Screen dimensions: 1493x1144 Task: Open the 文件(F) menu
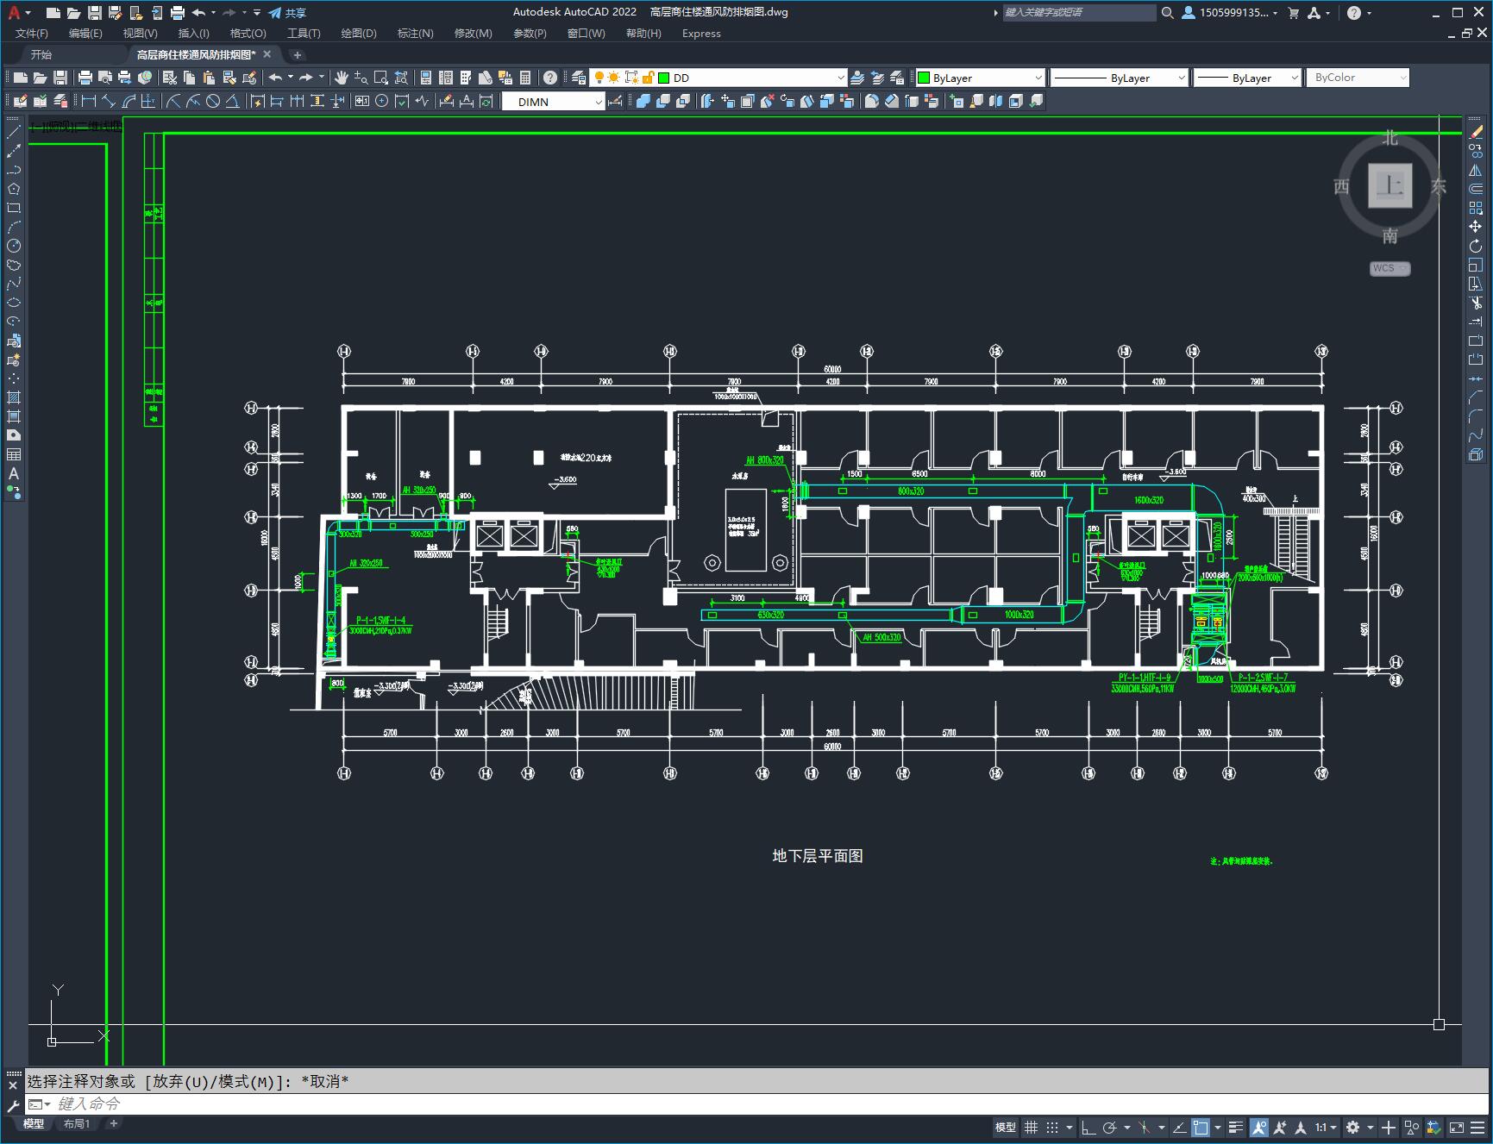[x=32, y=34]
